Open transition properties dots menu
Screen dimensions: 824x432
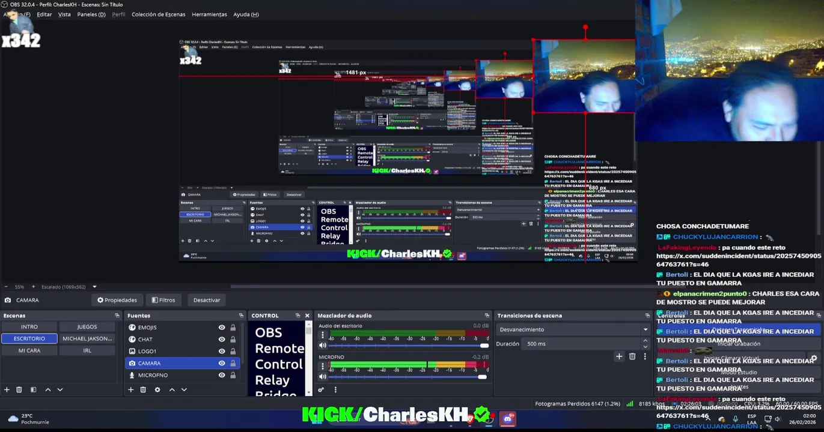click(x=645, y=356)
